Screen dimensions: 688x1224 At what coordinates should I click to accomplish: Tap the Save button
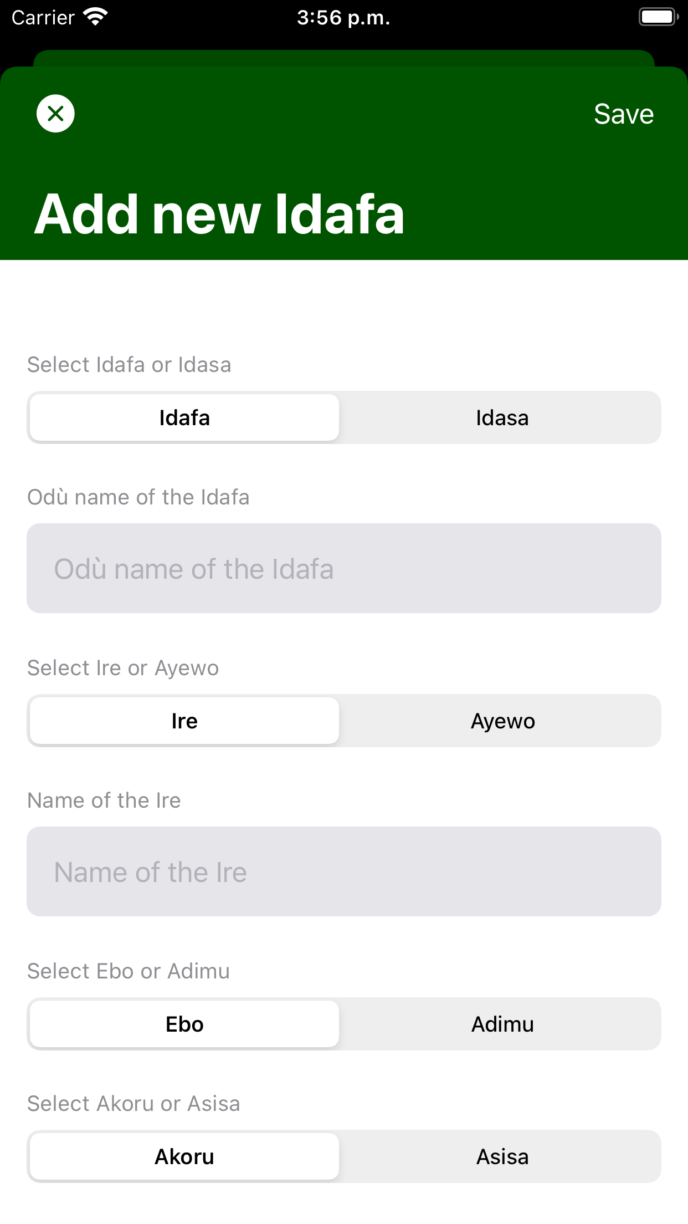[x=623, y=114]
